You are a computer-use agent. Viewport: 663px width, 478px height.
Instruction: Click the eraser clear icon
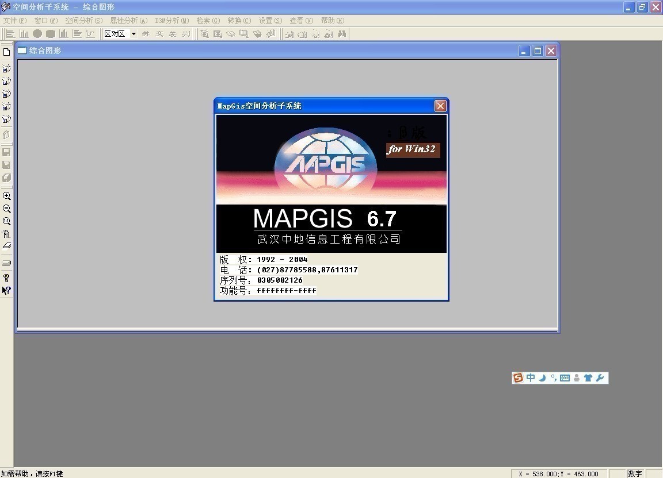pyautogui.click(x=6, y=246)
